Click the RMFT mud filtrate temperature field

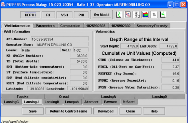pyautogui.click(x=79, y=83)
